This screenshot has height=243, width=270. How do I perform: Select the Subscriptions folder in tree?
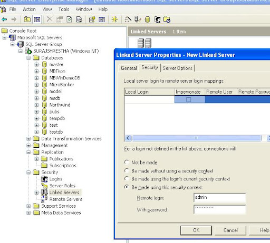coord(63,166)
